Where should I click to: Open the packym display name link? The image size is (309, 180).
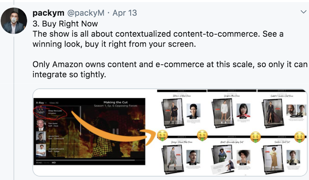pyautogui.click(x=48, y=13)
